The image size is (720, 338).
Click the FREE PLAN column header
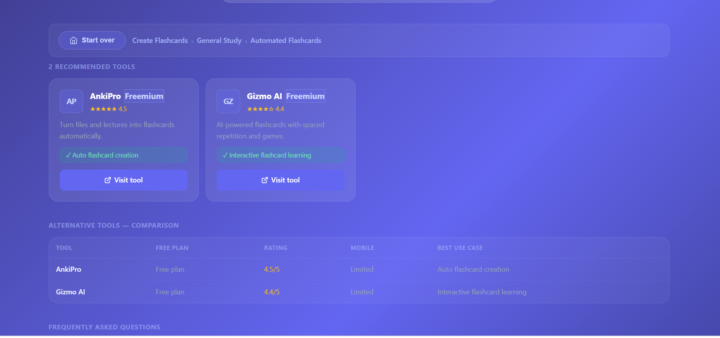tap(172, 248)
